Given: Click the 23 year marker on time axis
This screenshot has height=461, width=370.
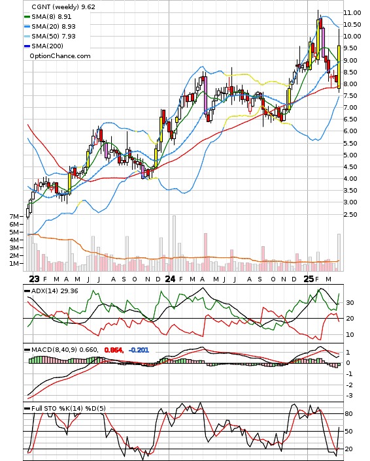Looking at the screenshot, I should pyautogui.click(x=34, y=279).
